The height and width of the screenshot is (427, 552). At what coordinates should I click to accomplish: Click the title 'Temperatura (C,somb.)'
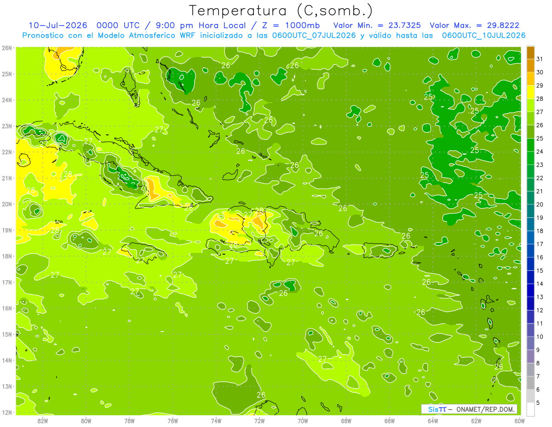pyautogui.click(x=281, y=11)
